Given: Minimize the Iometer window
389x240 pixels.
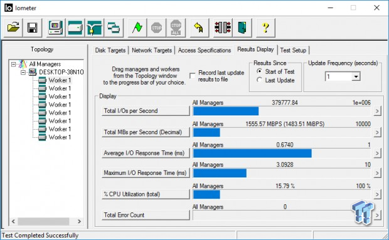Looking at the screenshot, I should (330, 8).
